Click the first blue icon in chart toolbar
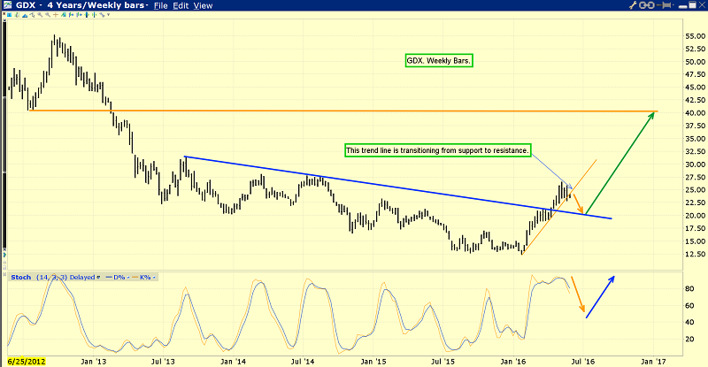 click(10, 15)
